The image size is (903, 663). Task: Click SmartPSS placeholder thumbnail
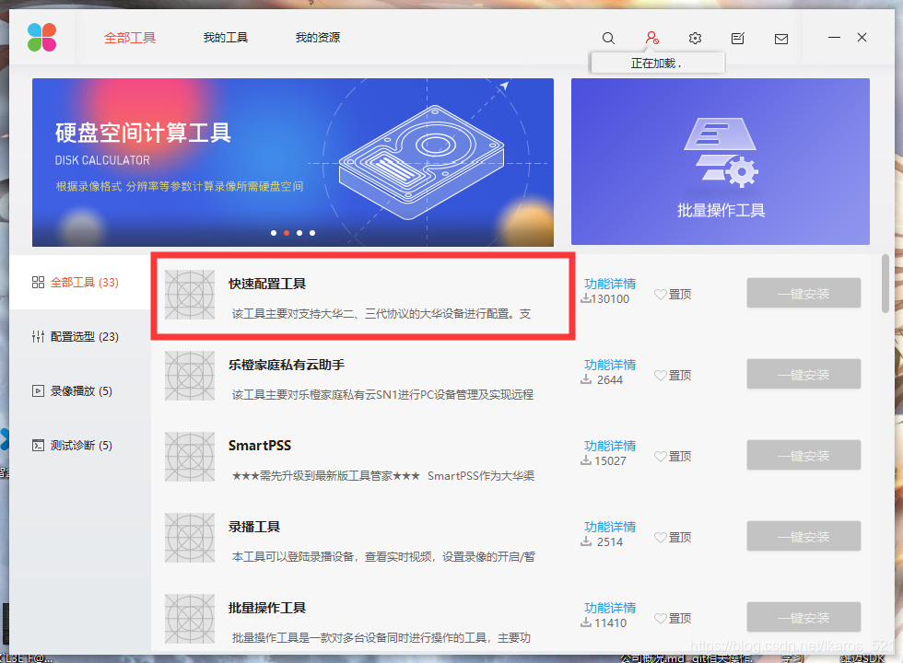click(x=190, y=457)
